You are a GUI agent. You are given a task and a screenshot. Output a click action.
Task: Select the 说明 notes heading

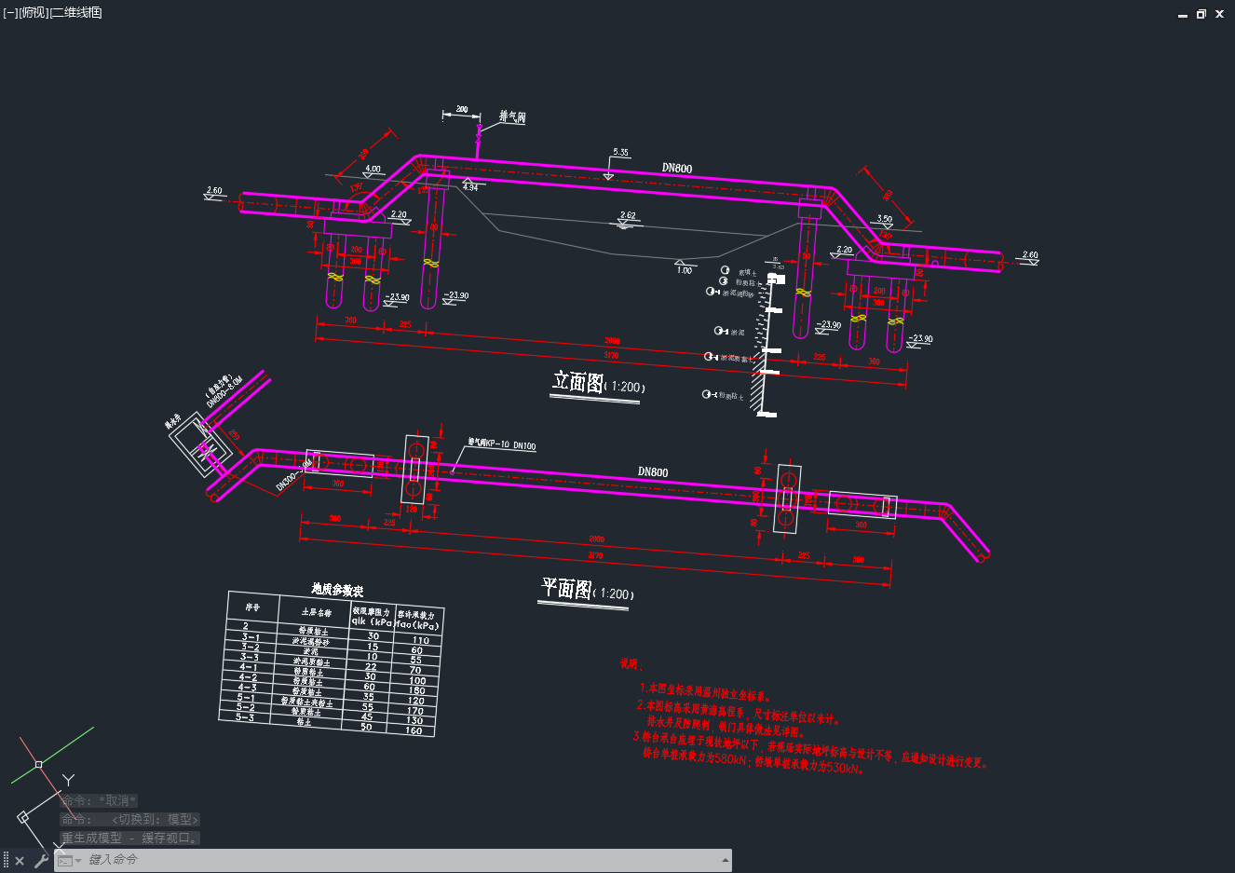click(631, 664)
